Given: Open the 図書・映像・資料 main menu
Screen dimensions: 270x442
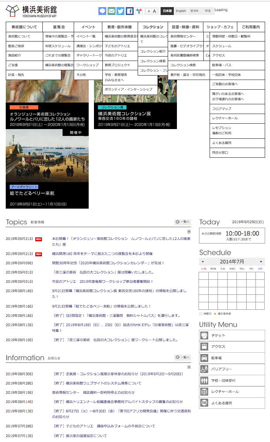Looking at the screenshot, I should pos(185,27).
